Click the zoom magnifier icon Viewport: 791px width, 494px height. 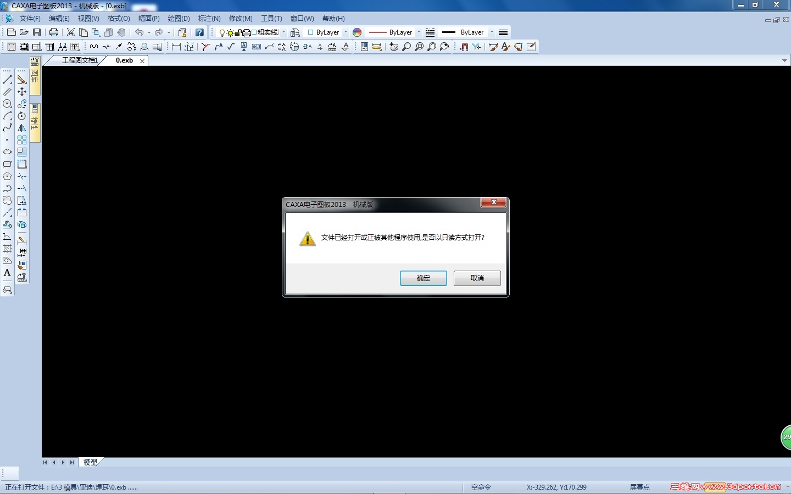coord(406,47)
